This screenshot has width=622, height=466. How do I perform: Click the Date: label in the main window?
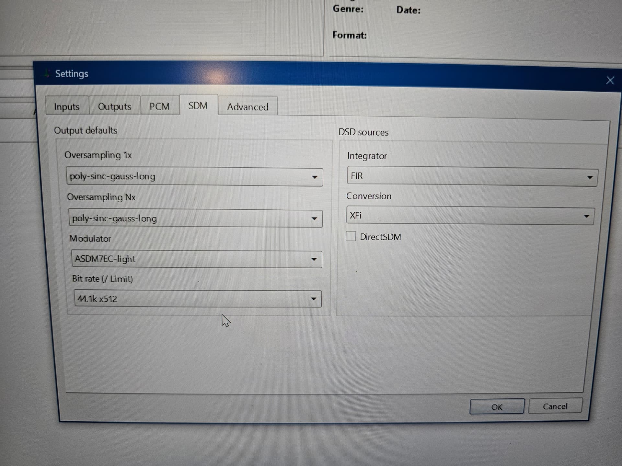pos(408,10)
